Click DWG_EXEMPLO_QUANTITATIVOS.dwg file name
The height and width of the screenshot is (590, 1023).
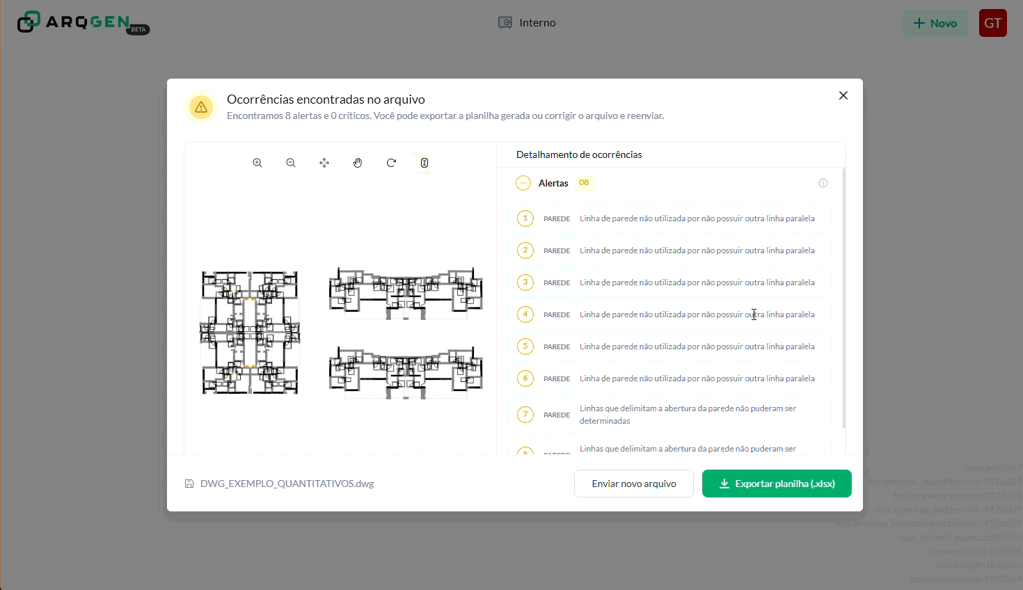click(287, 484)
